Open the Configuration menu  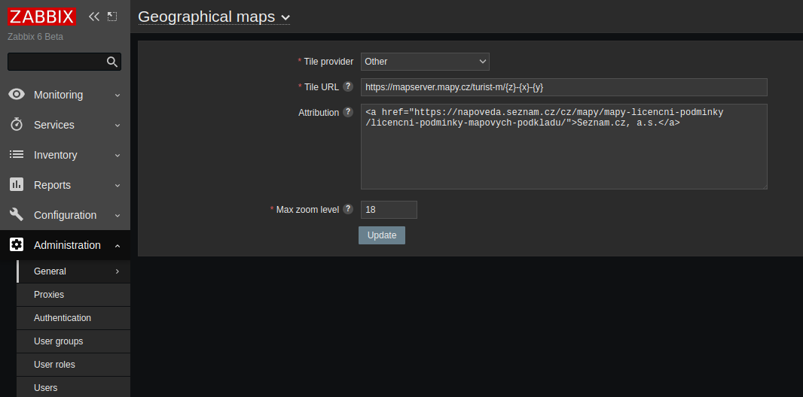pos(65,215)
